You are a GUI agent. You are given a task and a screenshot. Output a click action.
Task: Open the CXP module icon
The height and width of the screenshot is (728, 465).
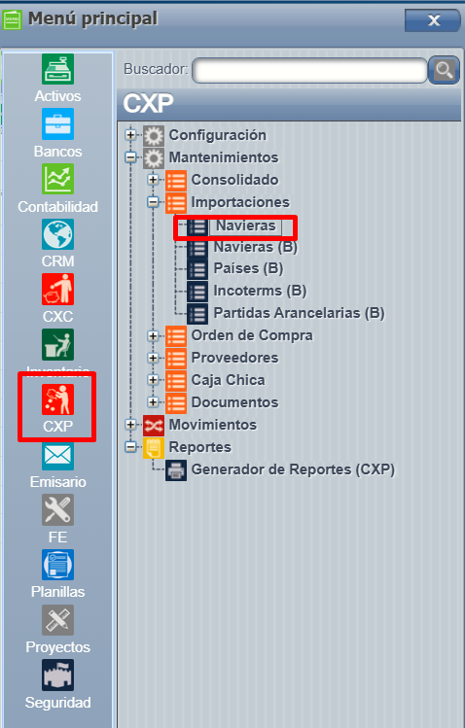[57, 399]
